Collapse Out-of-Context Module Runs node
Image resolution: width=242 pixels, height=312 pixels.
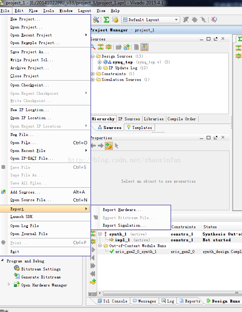pyautogui.click(x=100, y=246)
